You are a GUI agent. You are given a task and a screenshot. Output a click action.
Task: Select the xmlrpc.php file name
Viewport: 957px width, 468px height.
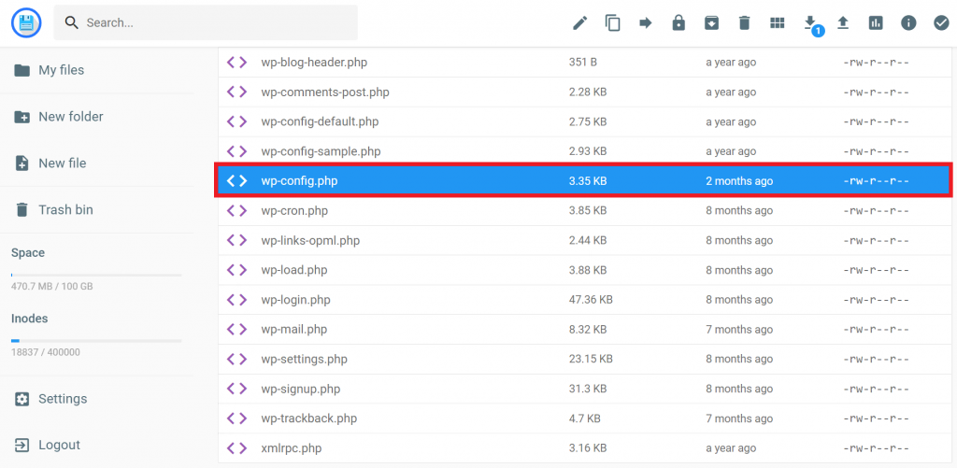(x=292, y=448)
